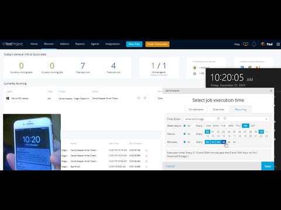Select All for Week days
The image size is (281, 210).
[184, 126]
